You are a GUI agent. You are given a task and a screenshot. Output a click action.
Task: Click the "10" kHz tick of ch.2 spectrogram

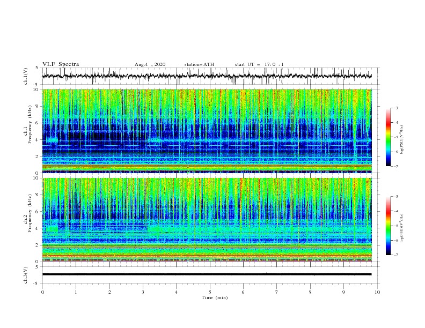point(36,178)
